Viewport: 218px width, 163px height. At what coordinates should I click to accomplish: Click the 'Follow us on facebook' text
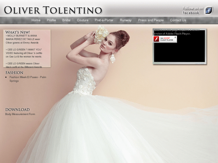pyautogui.click(x=193, y=10)
